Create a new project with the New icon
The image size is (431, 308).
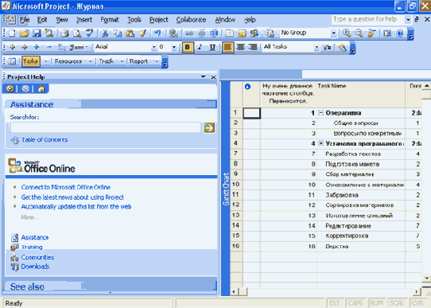12,33
